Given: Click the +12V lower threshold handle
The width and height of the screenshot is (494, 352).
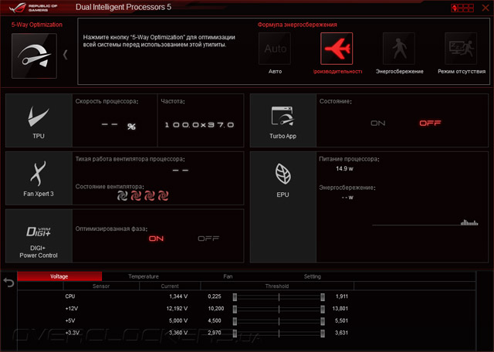Looking at the screenshot, I should click(x=235, y=309).
